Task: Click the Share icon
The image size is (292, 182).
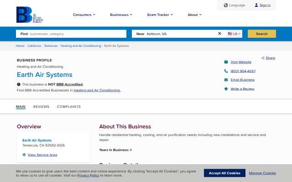Action: click(263, 58)
